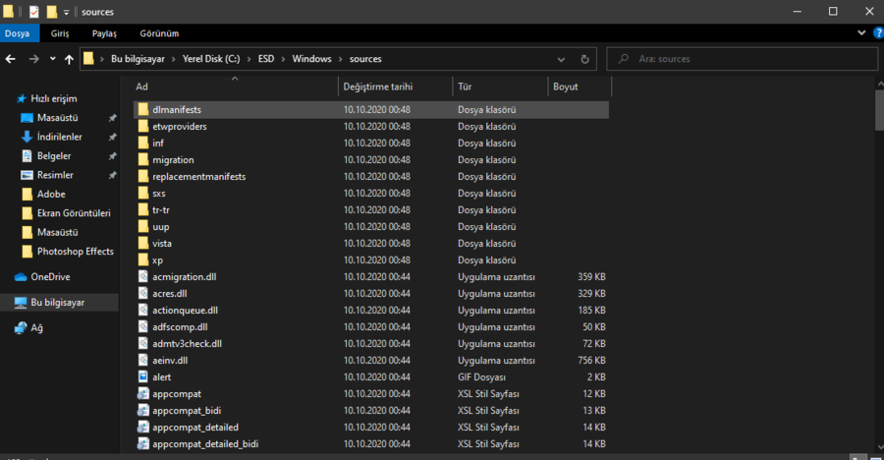Click the Back navigation arrow

(x=11, y=59)
